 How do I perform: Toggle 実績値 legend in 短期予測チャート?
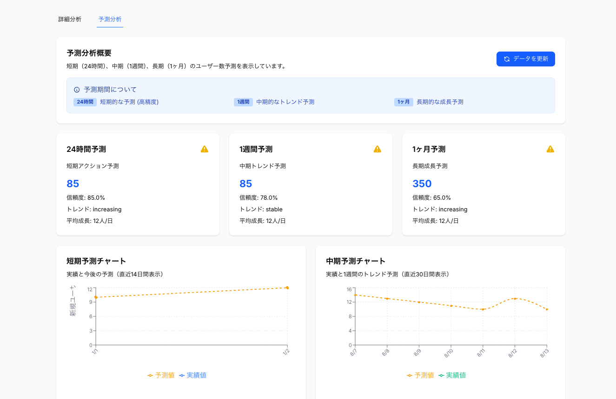click(192, 375)
